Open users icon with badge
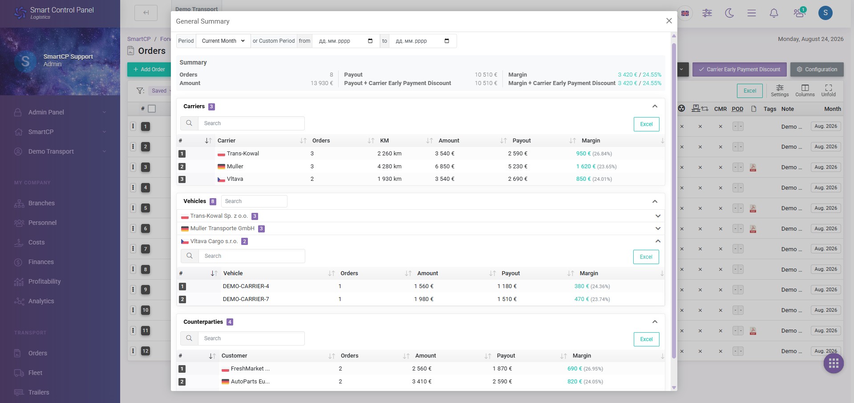 pyautogui.click(x=799, y=12)
